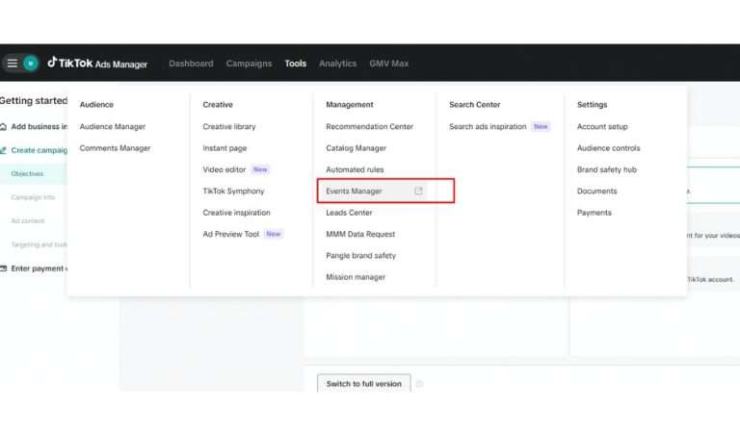Viewport: 740px width, 436px height.
Task: Open Mission manager
Action: pos(356,277)
